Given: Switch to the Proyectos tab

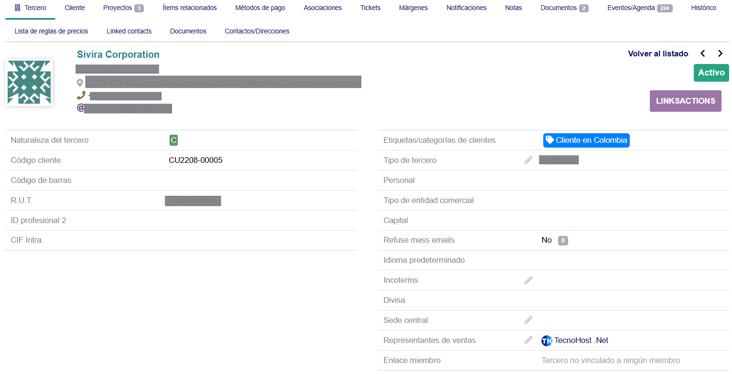Looking at the screenshot, I should point(123,8).
